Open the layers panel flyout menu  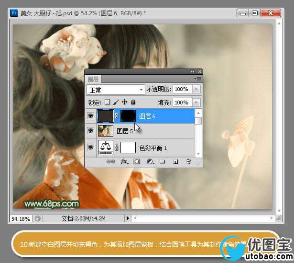(197, 79)
